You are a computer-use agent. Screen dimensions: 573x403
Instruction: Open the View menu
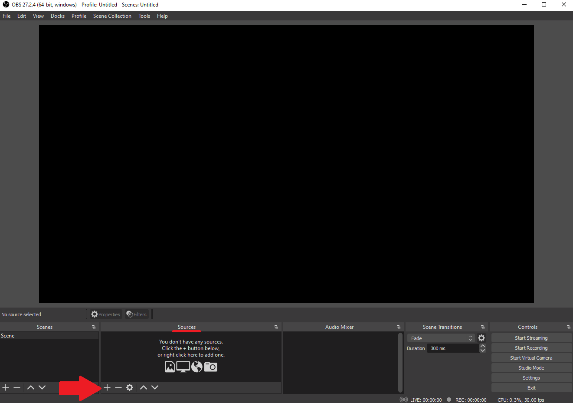coord(38,16)
